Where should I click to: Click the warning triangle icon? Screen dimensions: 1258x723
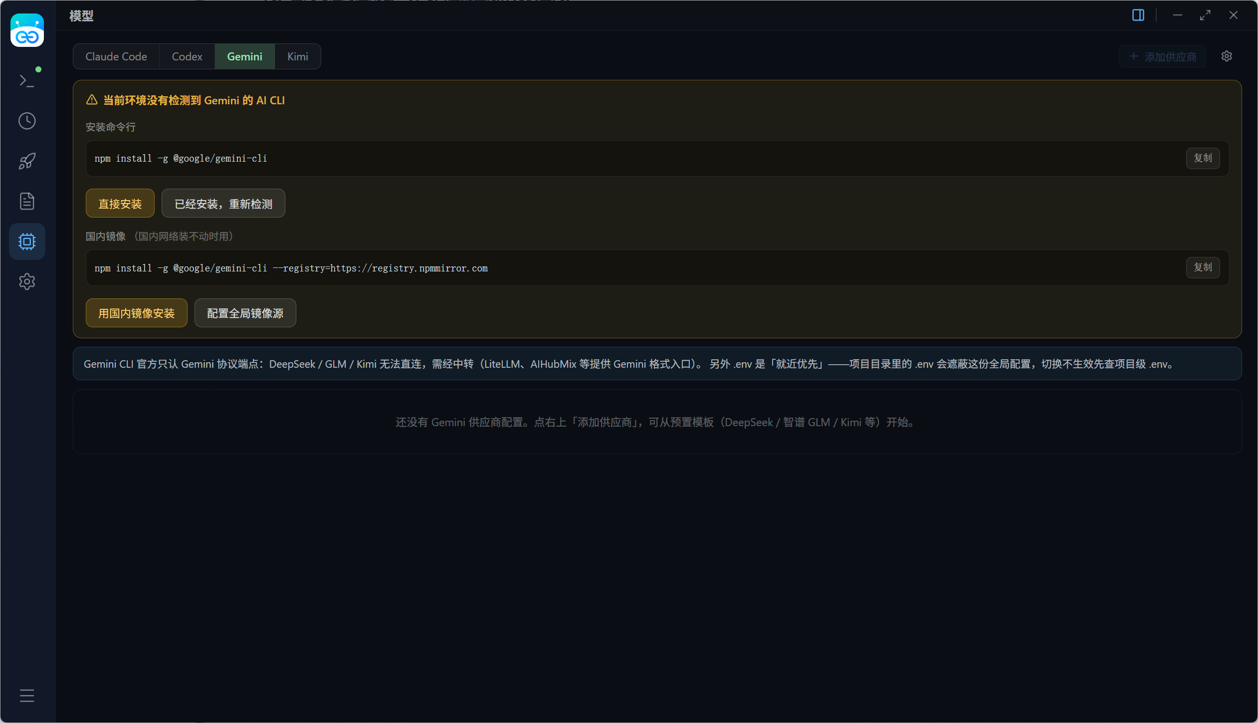[92, 100]
